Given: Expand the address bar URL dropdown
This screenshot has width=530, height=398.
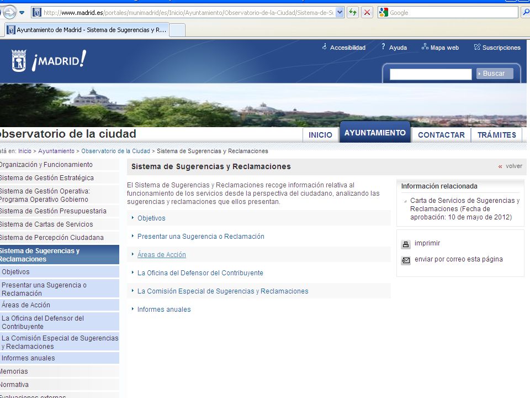Looking at the screenshot, I should point(340,13).
